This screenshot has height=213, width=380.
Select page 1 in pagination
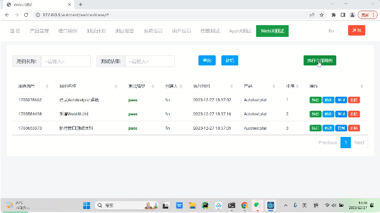[346, 143]
